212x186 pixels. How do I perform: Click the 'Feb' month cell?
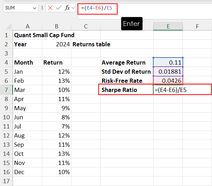pos(27,81)
